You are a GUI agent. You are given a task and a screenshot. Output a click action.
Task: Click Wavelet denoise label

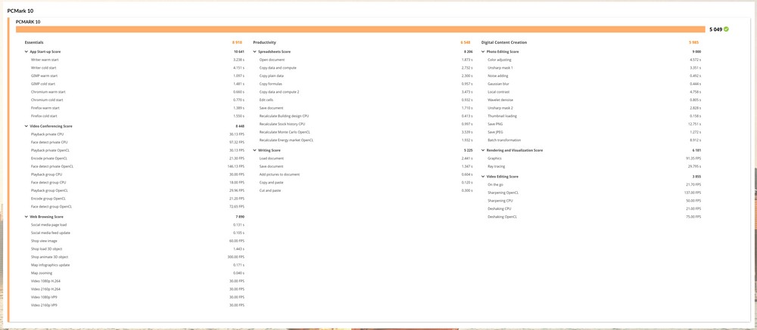[500, 100]
